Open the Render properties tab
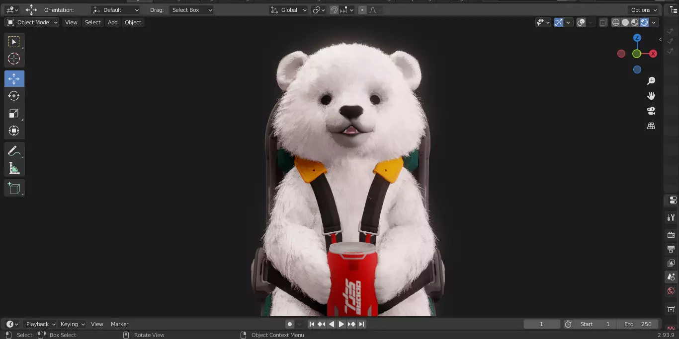This screenshot has width=679, height=339. pyautogui.click(x=671, y=235)
